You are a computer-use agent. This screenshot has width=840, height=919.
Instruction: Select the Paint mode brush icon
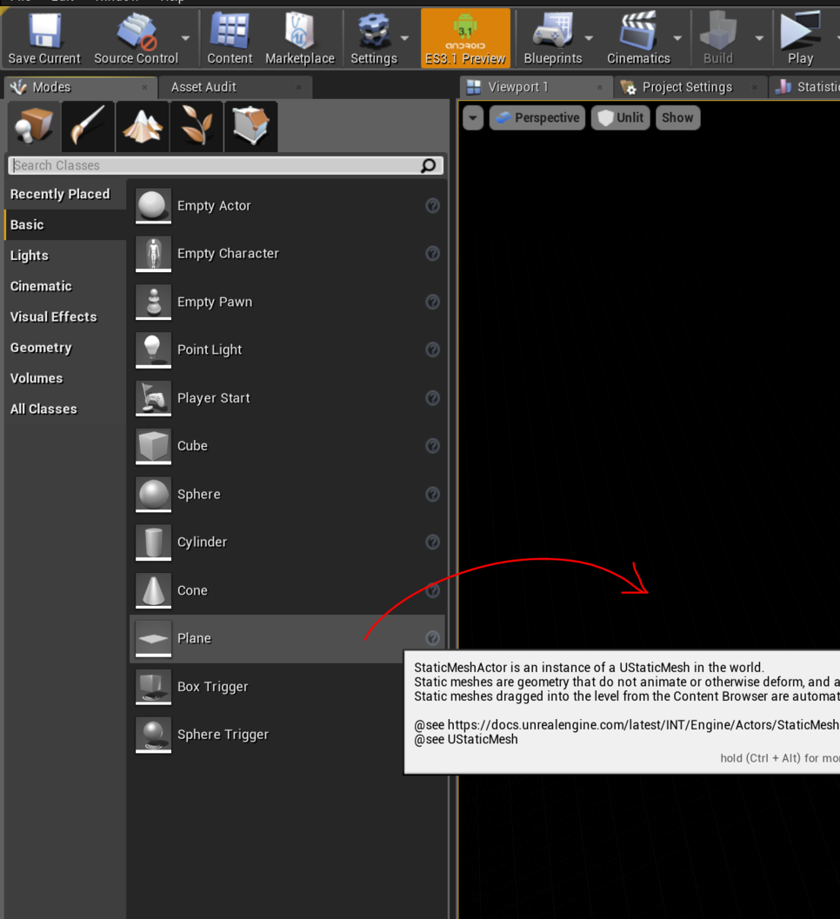click(88, 126)
